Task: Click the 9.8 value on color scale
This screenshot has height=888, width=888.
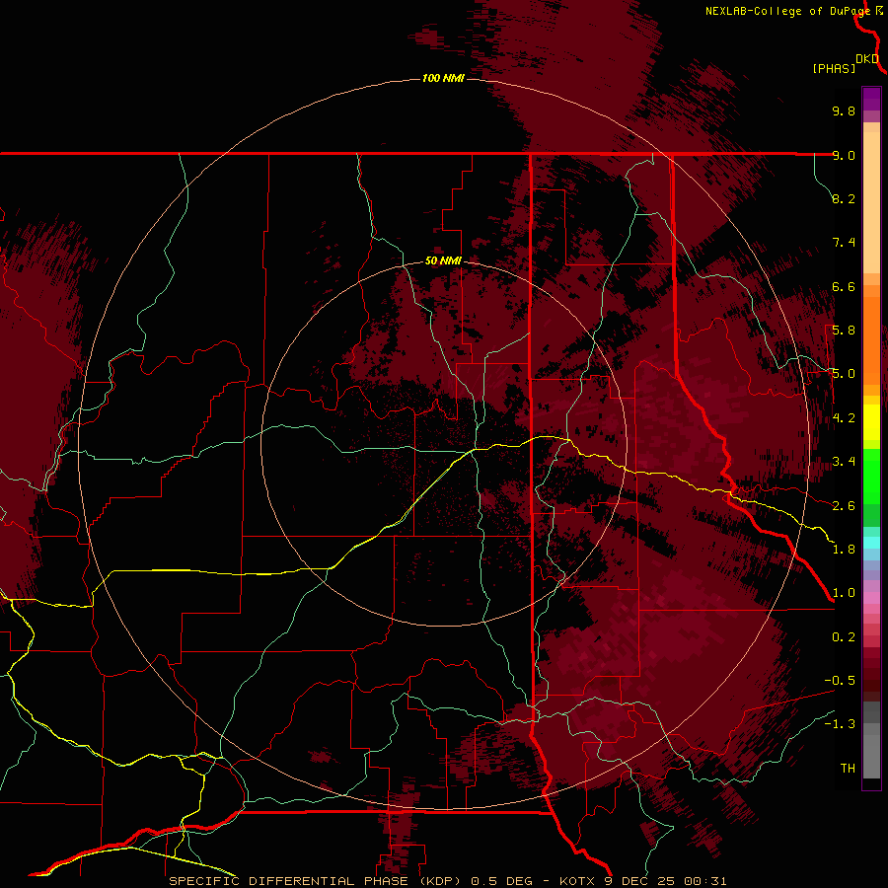Action: tap(844, 111)
